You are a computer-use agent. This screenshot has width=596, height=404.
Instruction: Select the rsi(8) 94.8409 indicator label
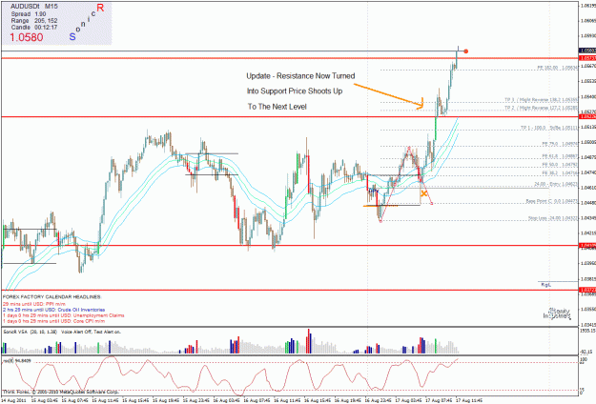pos(17,360)
